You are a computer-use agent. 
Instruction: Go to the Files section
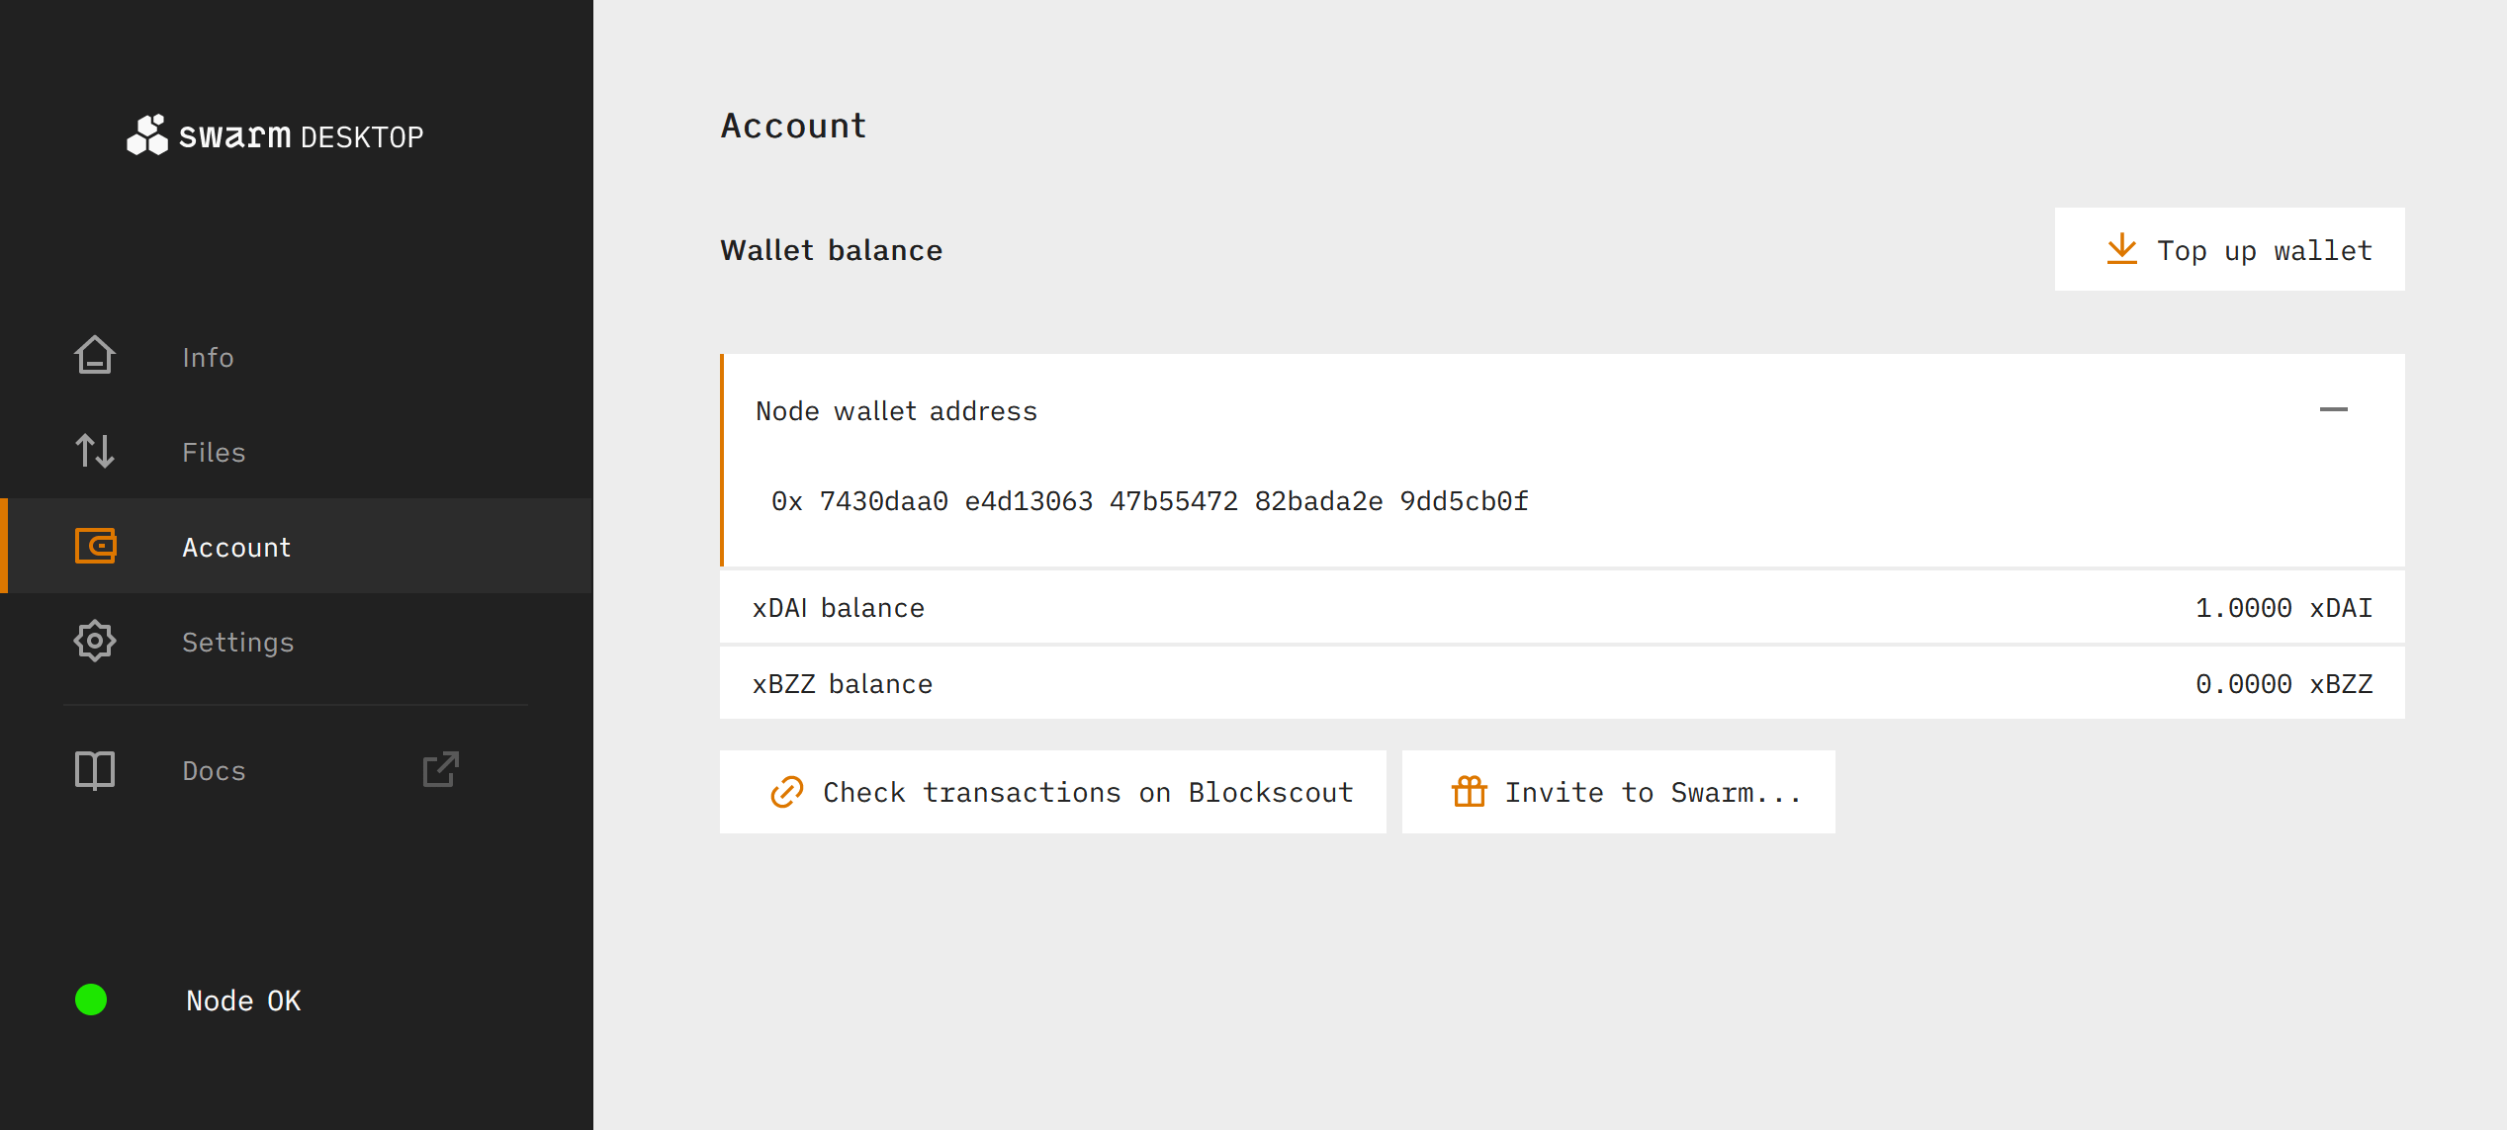coord(214,452)
